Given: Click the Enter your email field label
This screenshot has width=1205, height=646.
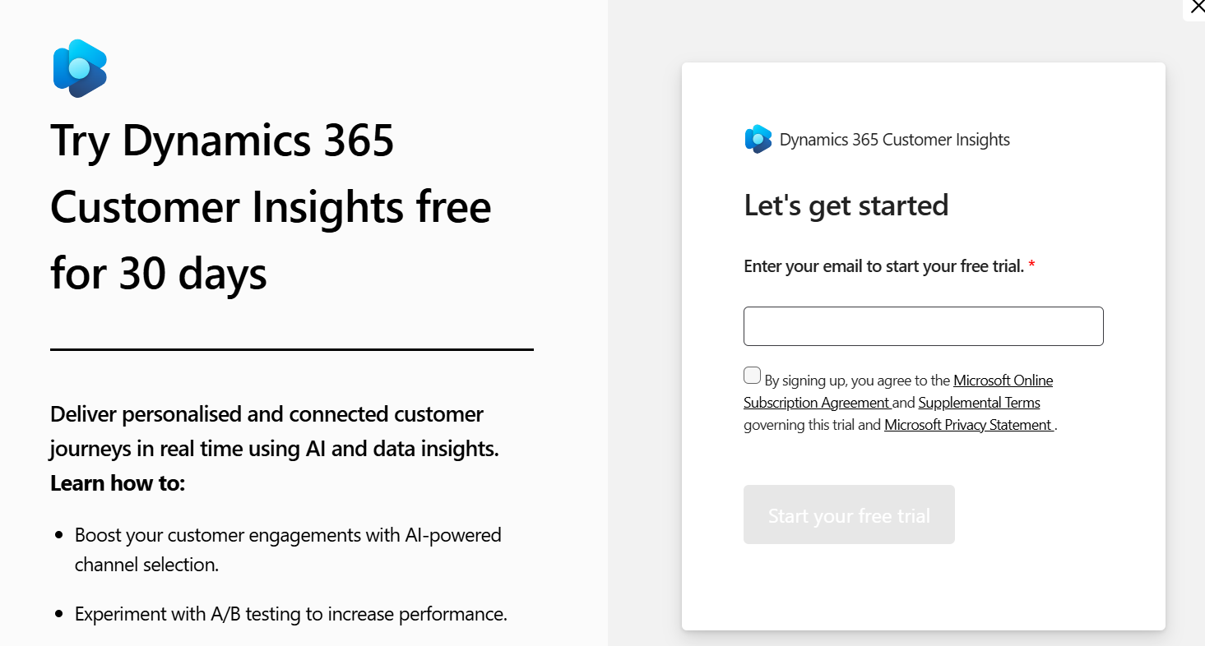Looking at the screenshot, I should [x=883, y=266].
